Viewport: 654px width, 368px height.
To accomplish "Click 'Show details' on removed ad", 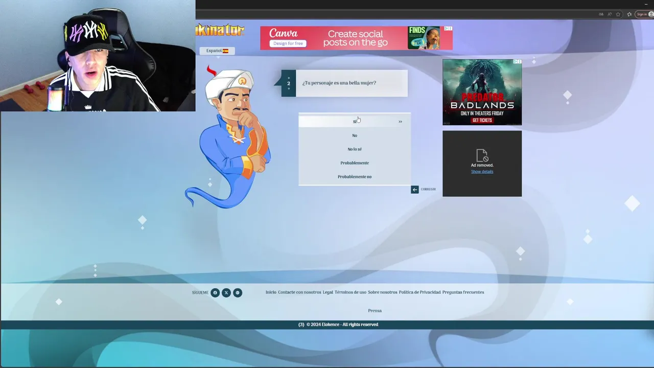I will point(482,172).
